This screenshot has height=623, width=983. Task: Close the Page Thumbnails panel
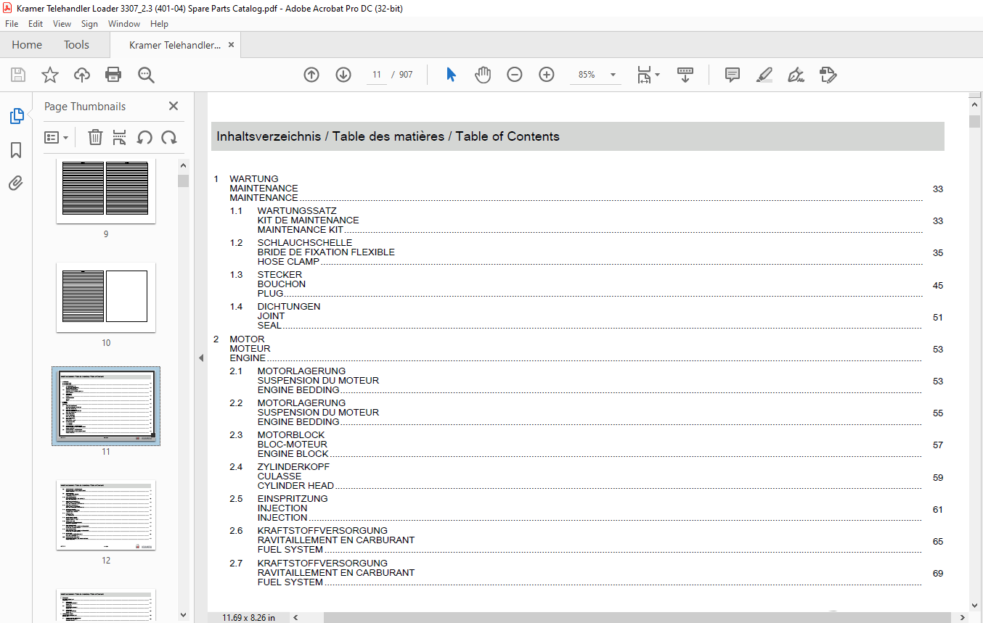pos(174,106)
